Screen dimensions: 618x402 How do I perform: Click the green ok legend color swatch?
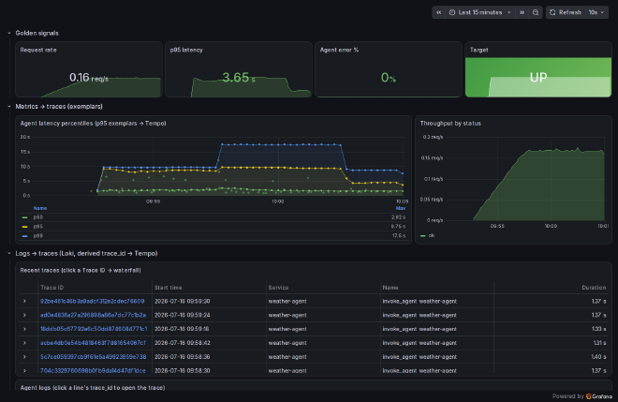tap(423, 236)
